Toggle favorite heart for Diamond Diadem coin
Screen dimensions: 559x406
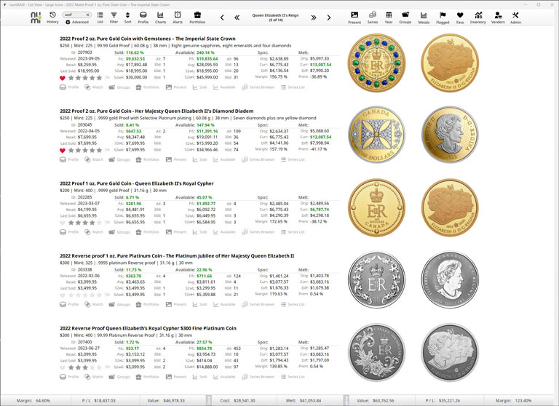(x=63, y=151)
